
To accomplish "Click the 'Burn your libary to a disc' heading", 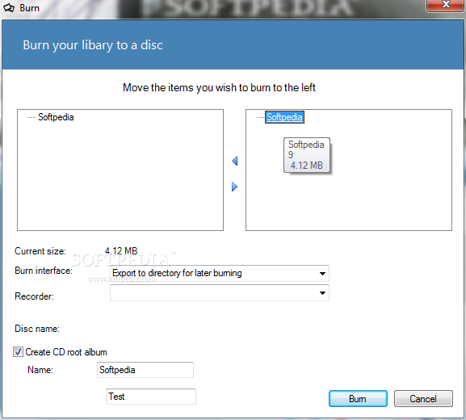I will click(93, 45).
